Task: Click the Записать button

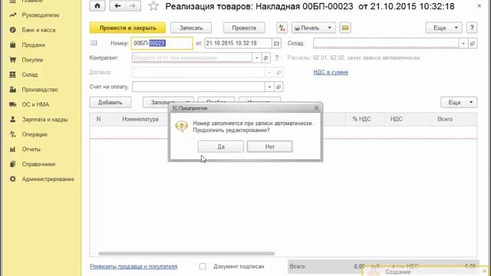Action: [x=191, y=28]
